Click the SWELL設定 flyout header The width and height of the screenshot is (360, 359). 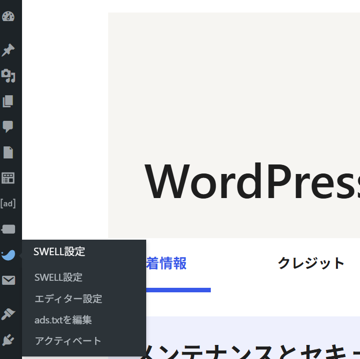pos(59,251)
